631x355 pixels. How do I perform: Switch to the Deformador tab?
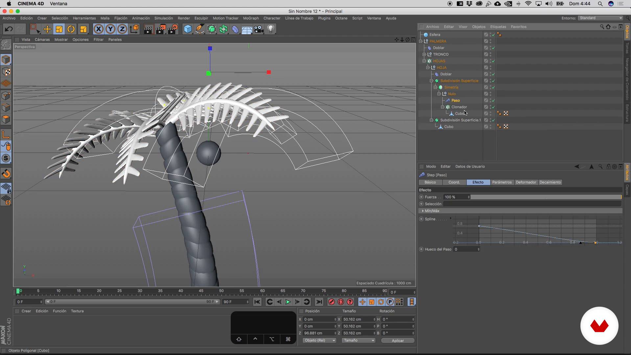coord(526,182)
